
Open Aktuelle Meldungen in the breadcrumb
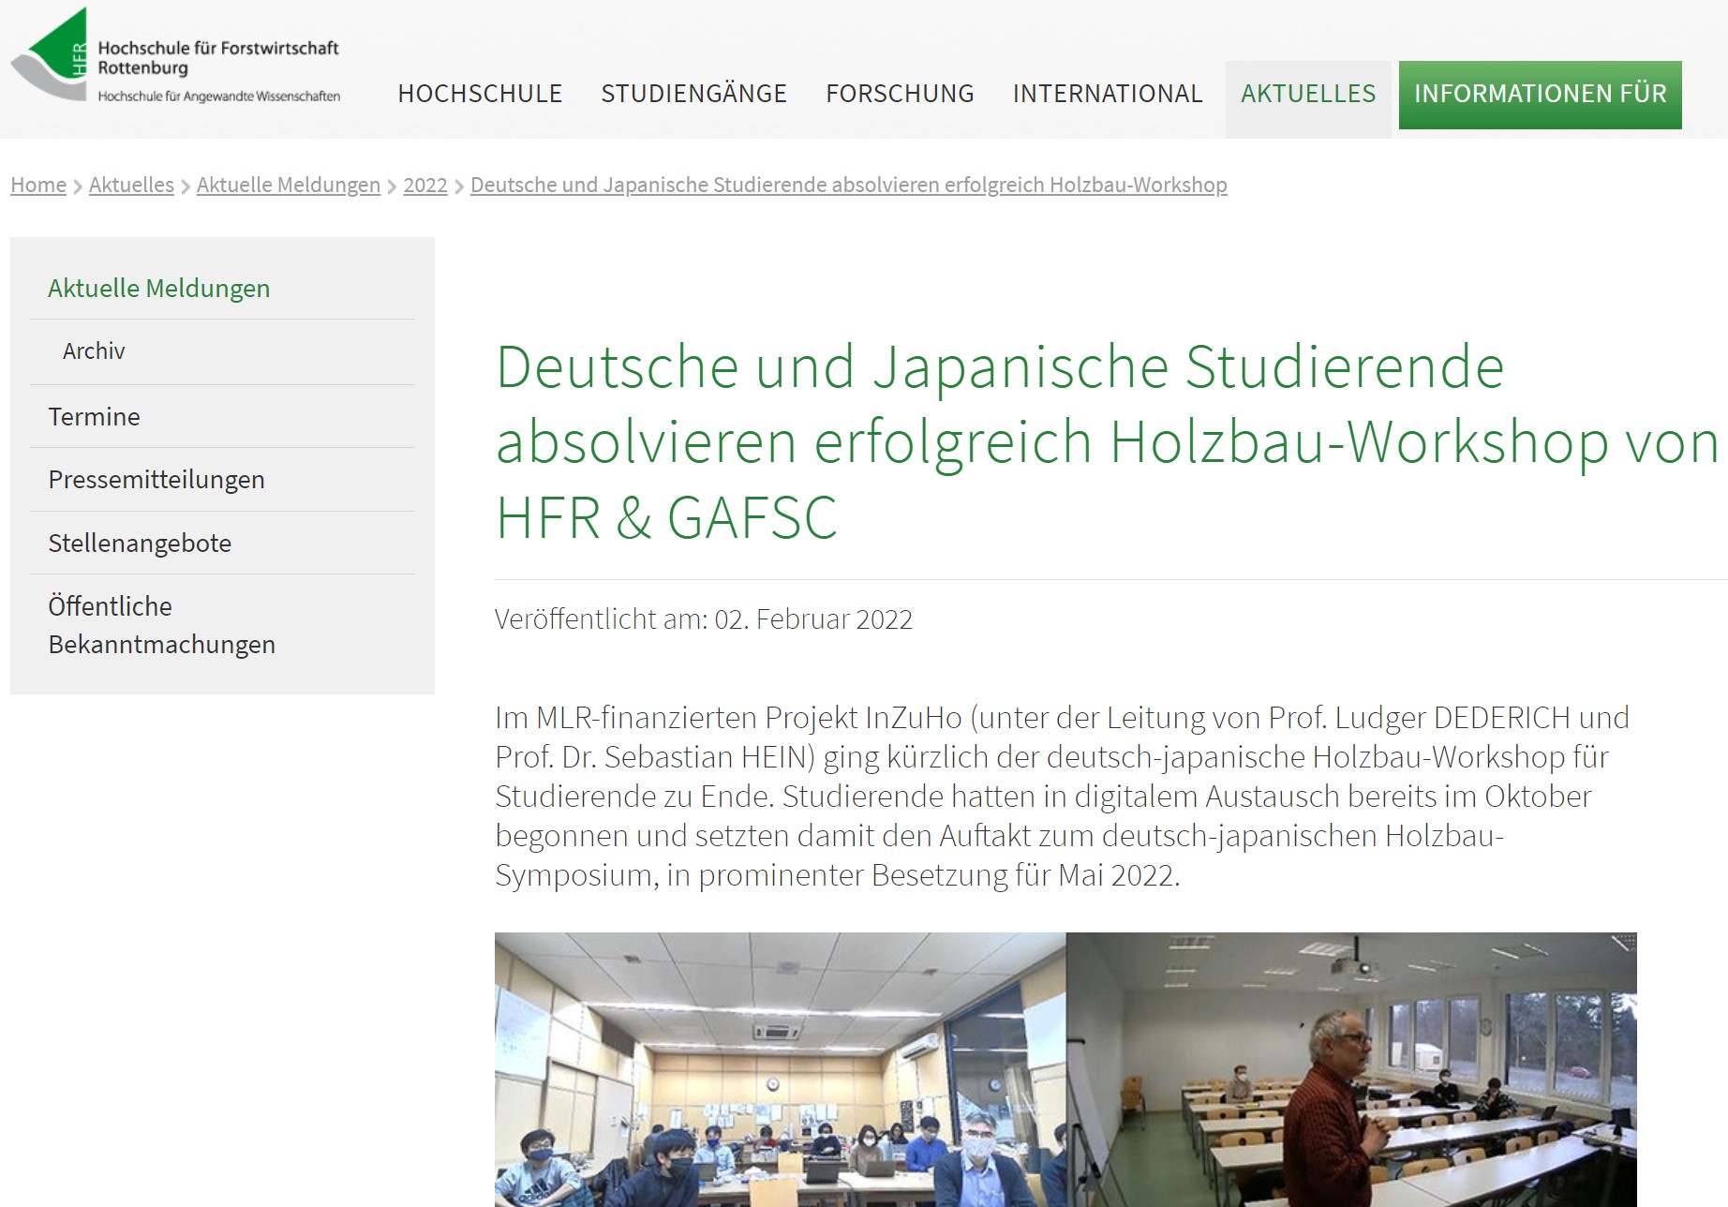tap(289, 185)
